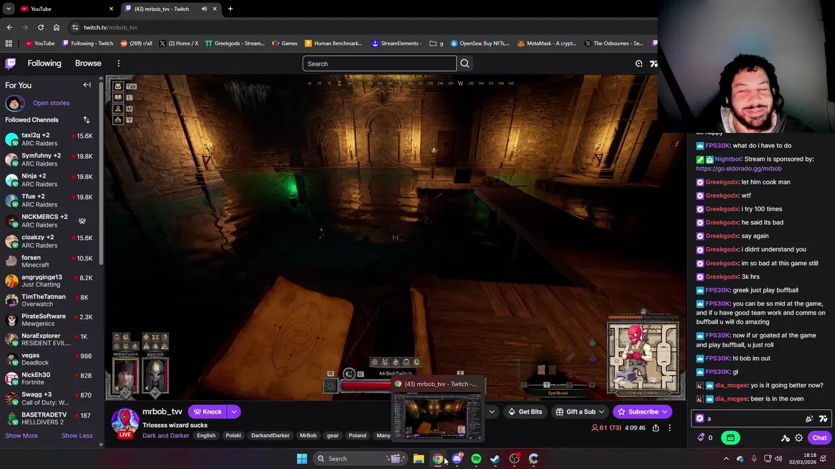Click the Open stories link

(51, 103)
